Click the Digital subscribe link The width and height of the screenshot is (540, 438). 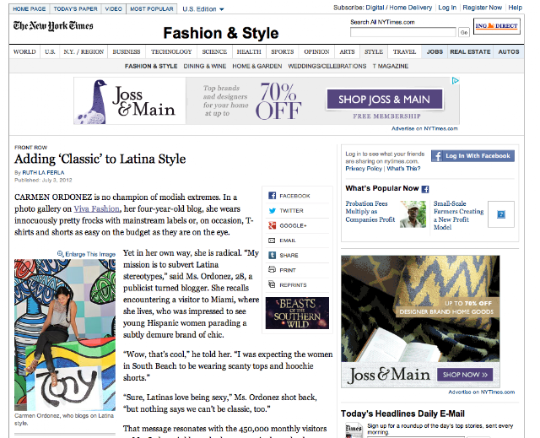click(375, 8)
